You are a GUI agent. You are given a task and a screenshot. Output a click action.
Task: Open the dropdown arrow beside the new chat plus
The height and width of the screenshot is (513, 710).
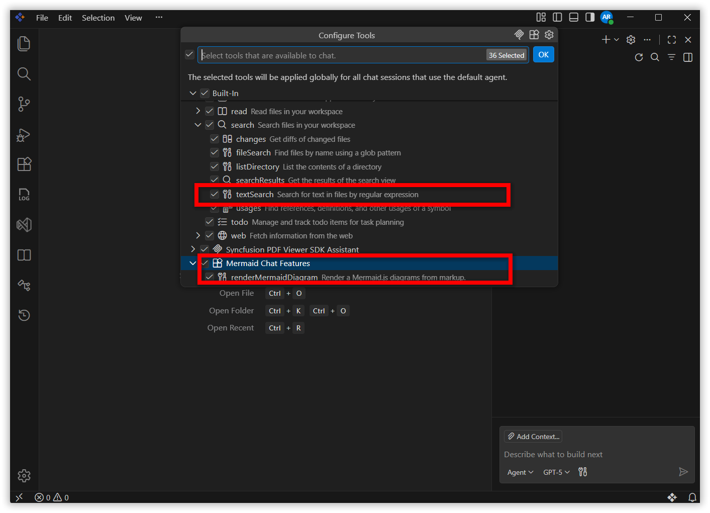click(617, 40)
